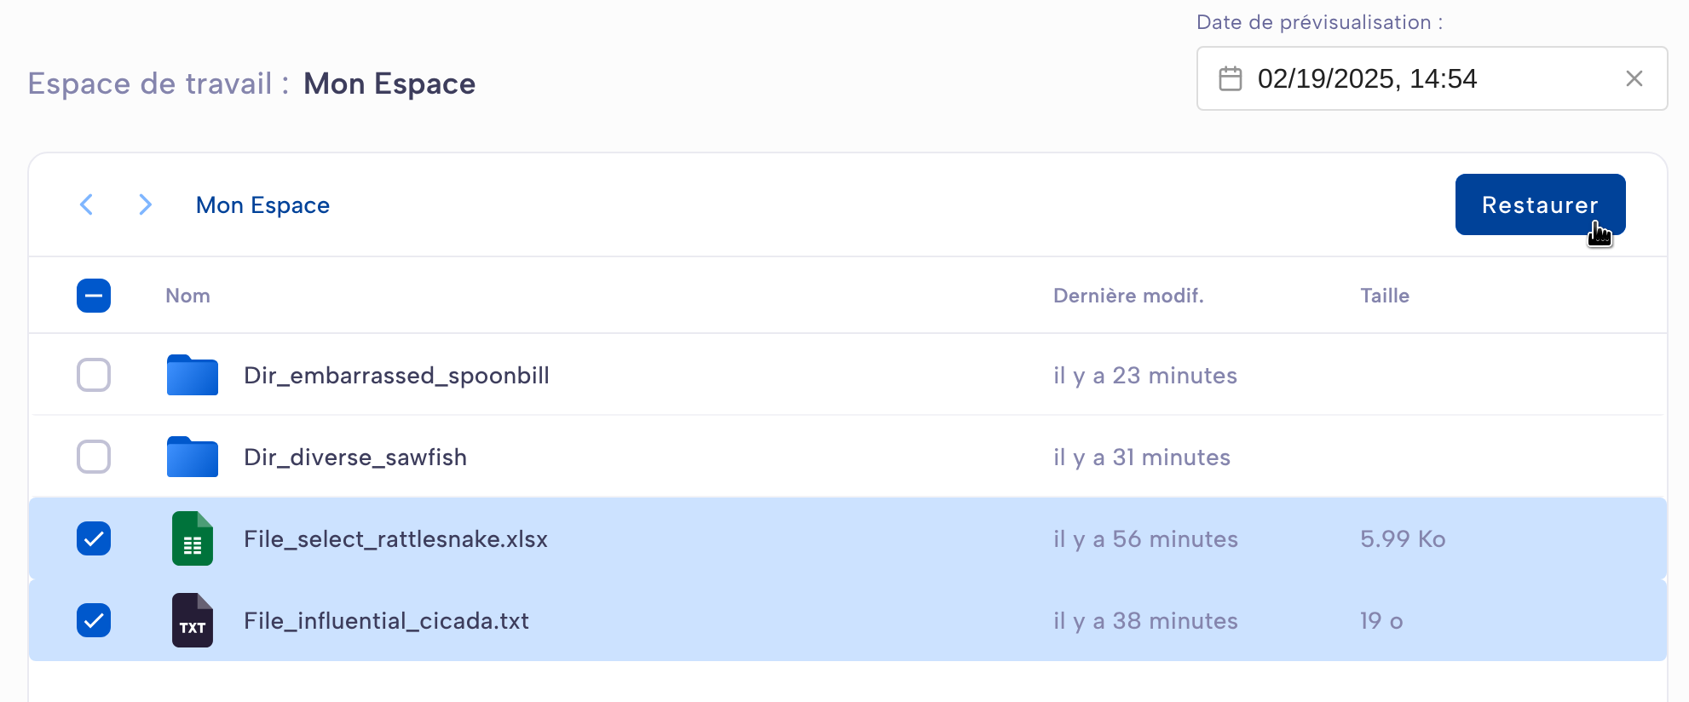Check the Dir_embarrassed_spoonbill checkbox

tap(94, 375)
